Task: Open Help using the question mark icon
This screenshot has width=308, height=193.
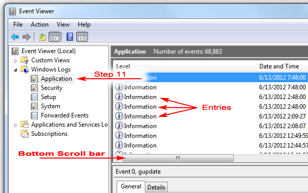Action: 70,37
